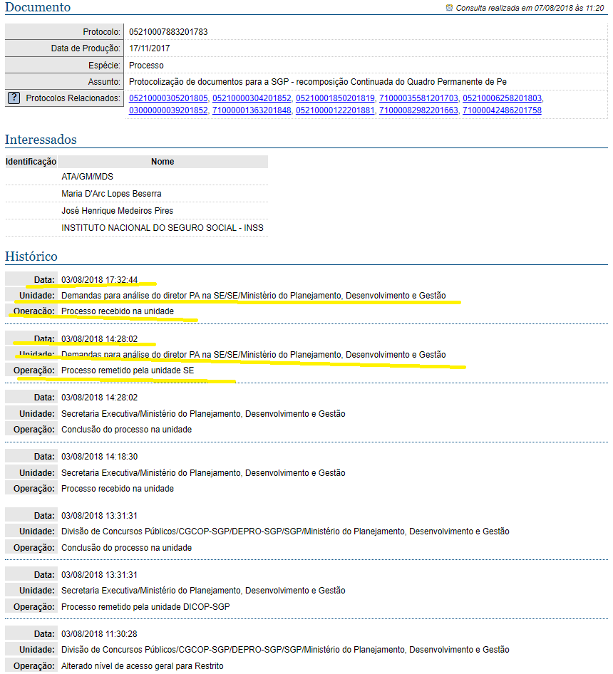Open related protocol 05210006258201803
The height and width of the screenshot is (674, 613).
(x=502, y=98)
